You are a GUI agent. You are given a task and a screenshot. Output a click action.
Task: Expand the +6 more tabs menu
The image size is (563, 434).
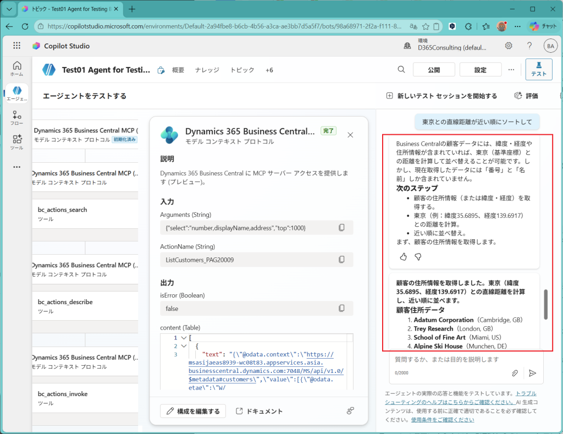click(269, 70)
